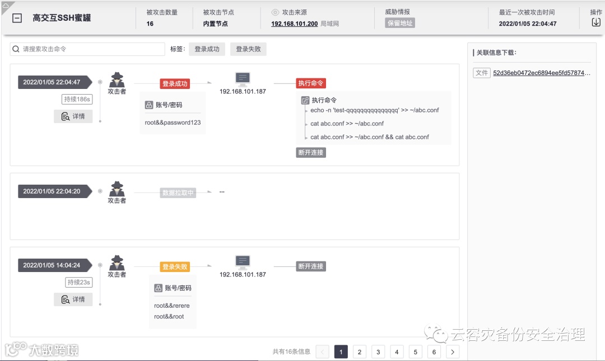Click the 内置节点 attacked node value
The width and height of the screenshot is (605, 361).
click(x=215, y=24)
